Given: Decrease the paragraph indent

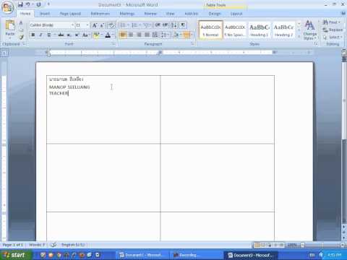Looking at the screenshot, I should pos(158,25).
